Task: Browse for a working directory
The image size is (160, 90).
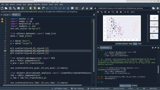Action: [153, 8]
